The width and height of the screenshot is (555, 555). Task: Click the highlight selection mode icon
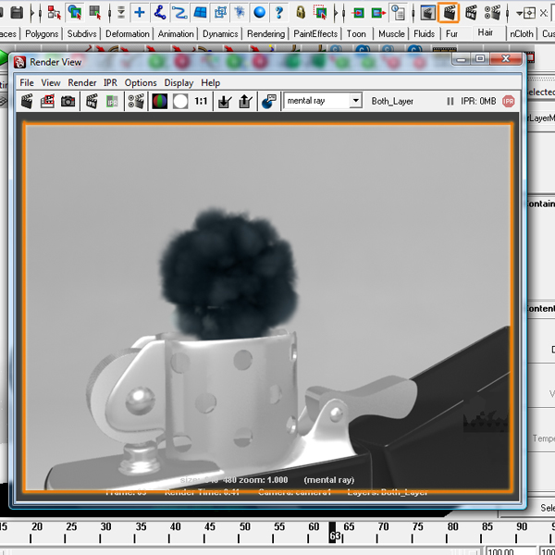click(321, 13)
